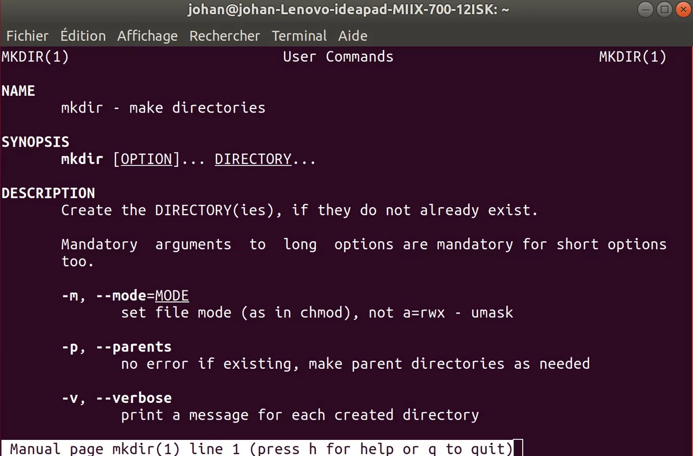
Task: Click the terminal cursor block after 'quit)'
Action: [x=517, y=448]
